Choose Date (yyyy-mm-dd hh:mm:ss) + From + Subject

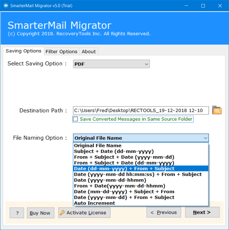coord(141,174)
